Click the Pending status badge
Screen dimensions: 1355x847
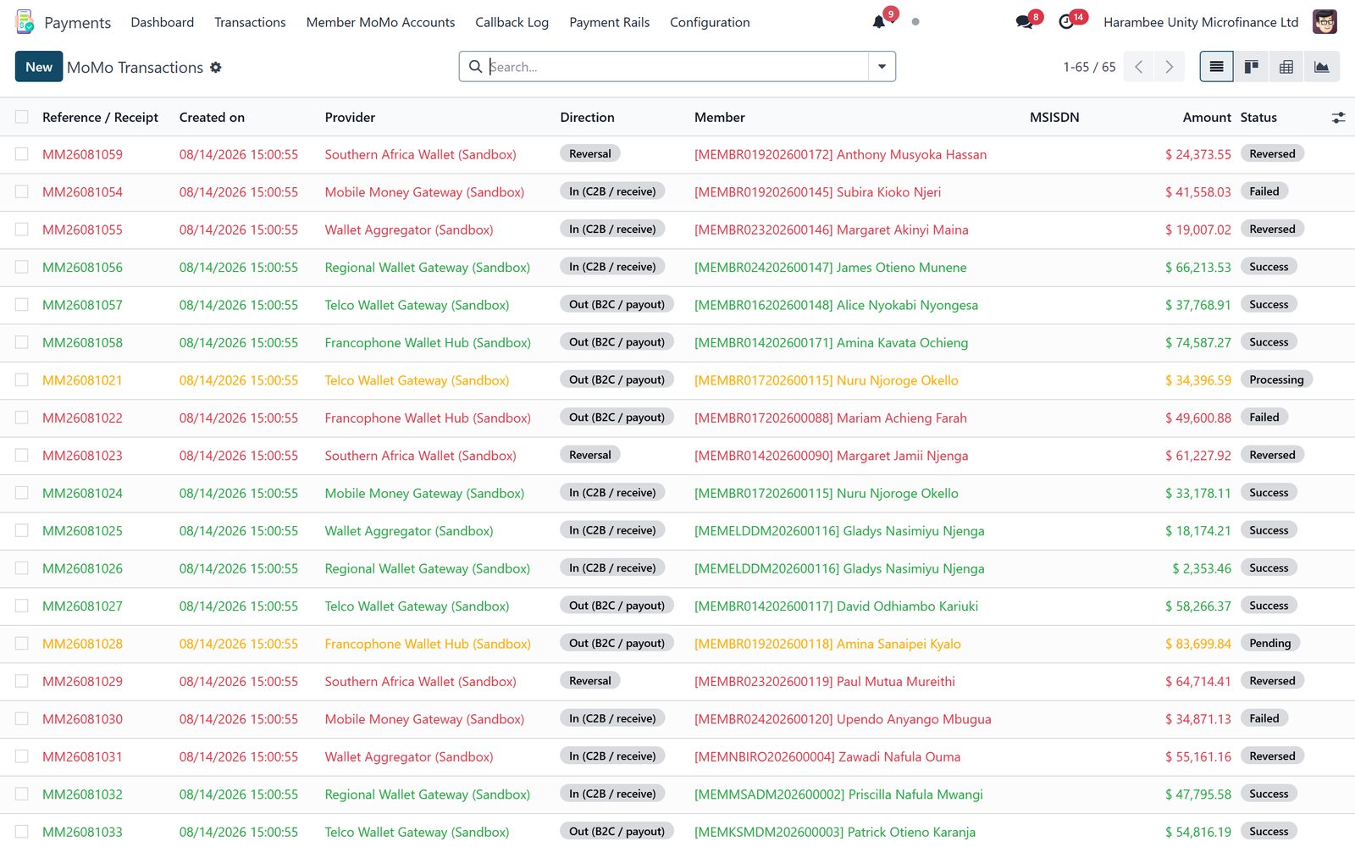[1270, 643]
